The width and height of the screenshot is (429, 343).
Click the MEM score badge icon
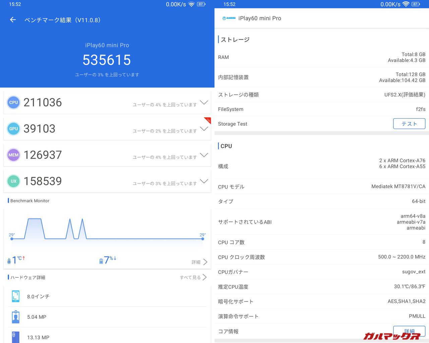click(x=14, y=155)
